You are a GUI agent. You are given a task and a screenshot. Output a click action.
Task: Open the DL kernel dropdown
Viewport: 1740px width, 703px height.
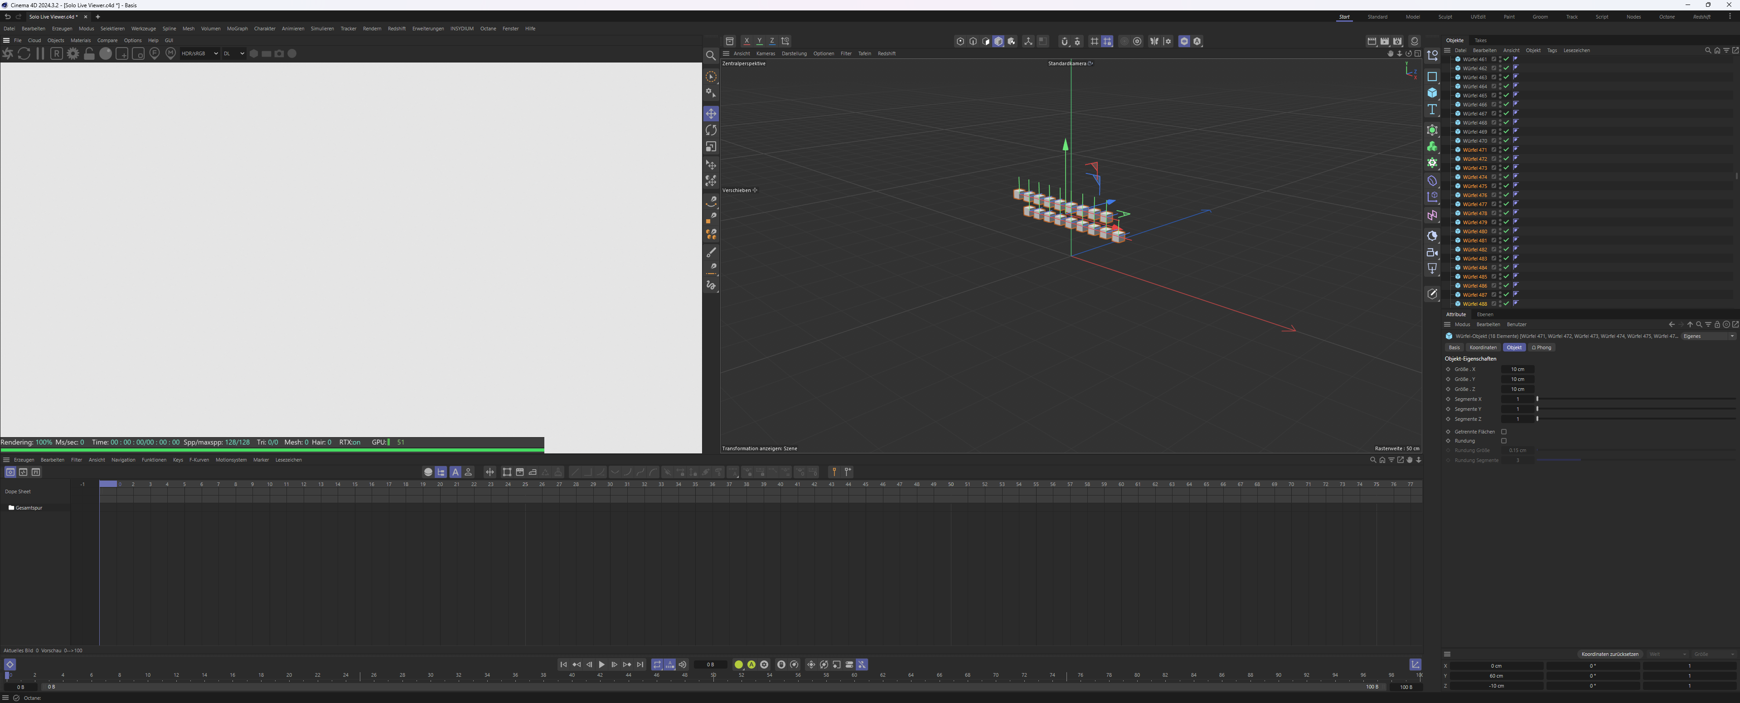pos(234,53)
